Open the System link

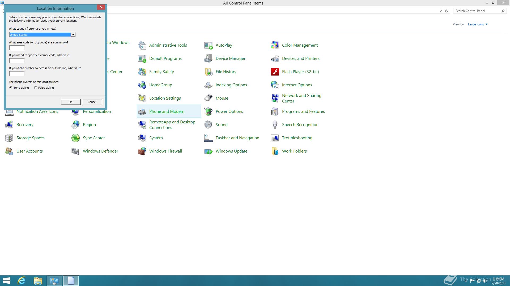(x=156, y=138)
